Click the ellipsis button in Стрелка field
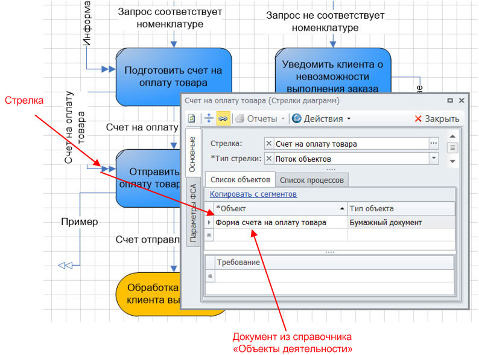Screen dimensions: 479x355 433,144
